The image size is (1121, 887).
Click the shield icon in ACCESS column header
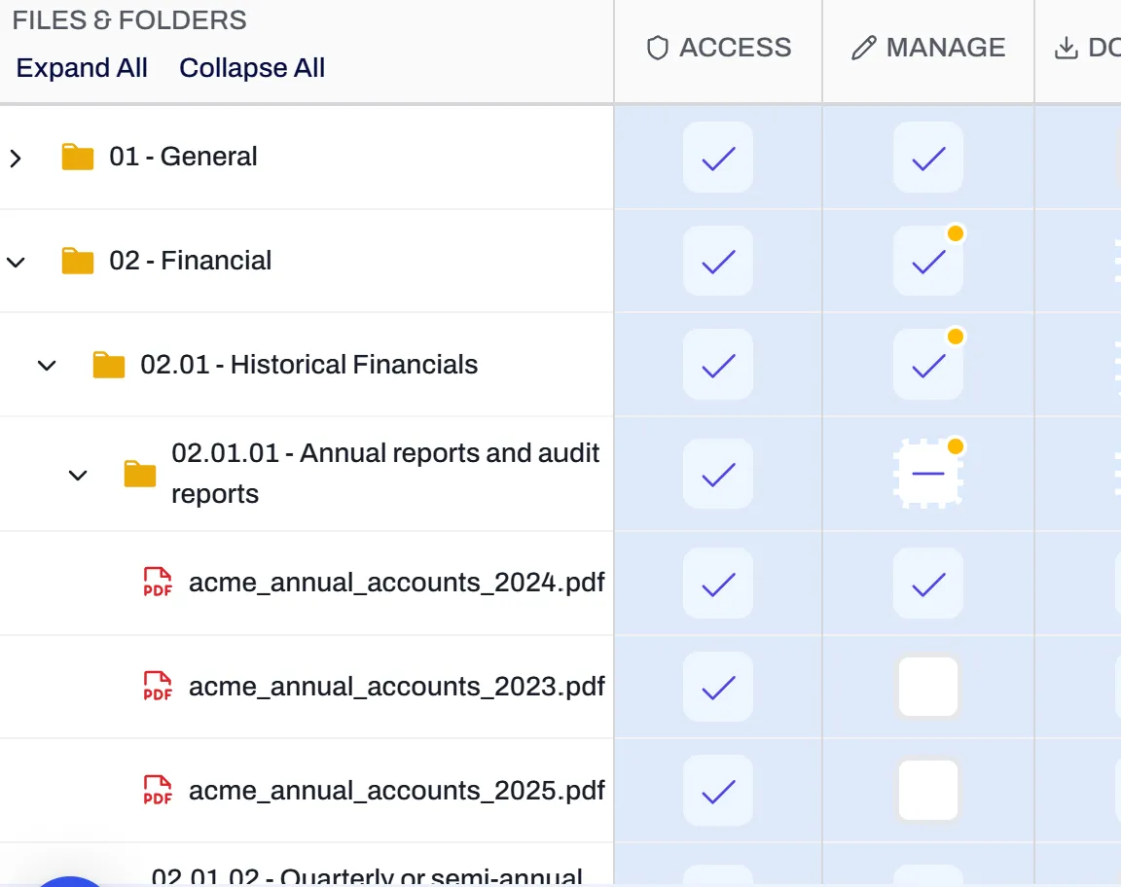(x=656, y=47)
